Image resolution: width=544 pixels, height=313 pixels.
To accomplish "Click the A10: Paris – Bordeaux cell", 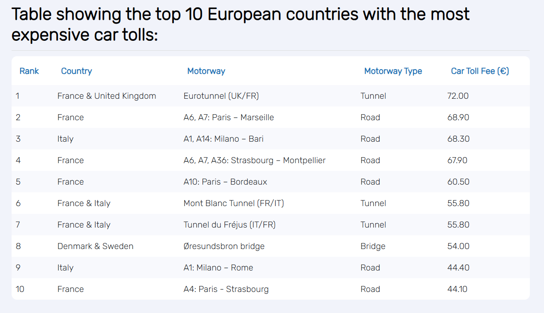I will [x=225, y=182].
